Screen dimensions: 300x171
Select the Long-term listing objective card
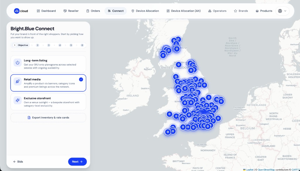click(48, 64)
